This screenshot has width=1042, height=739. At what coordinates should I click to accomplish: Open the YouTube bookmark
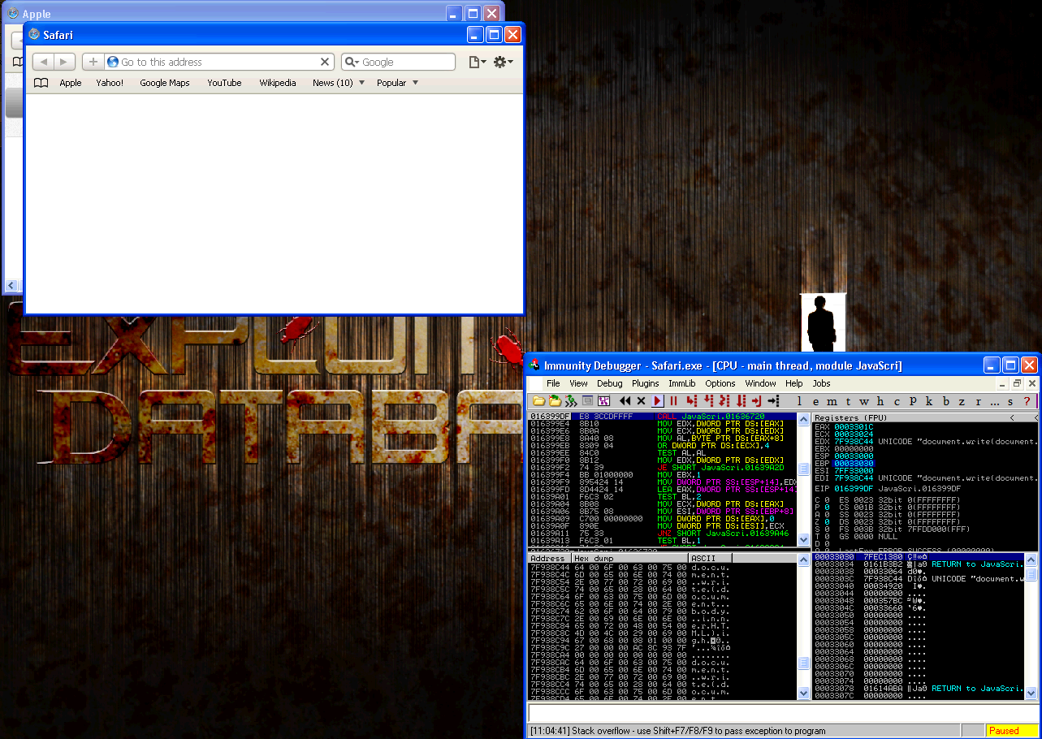coord(224,83)
